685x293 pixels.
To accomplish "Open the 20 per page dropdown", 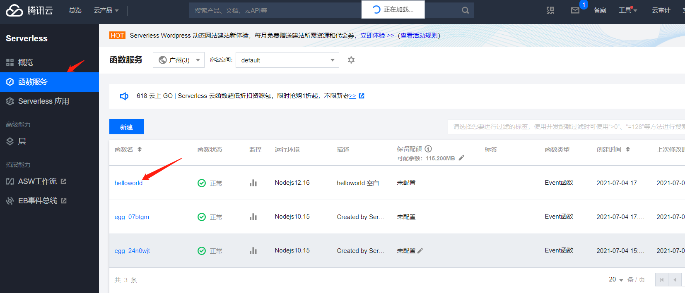I will pos(616,280).
